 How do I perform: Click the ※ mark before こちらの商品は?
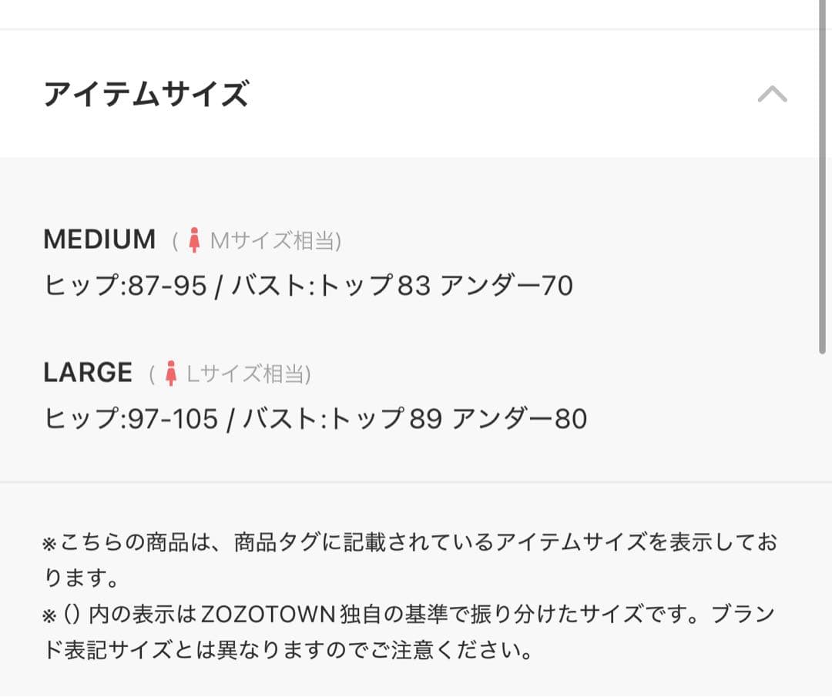[49, 544]
